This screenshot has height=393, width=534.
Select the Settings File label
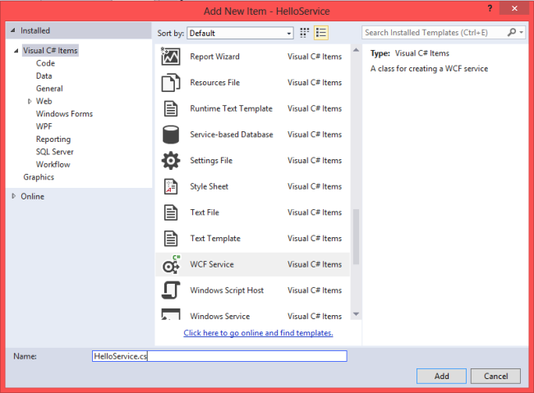coord(211,160)
